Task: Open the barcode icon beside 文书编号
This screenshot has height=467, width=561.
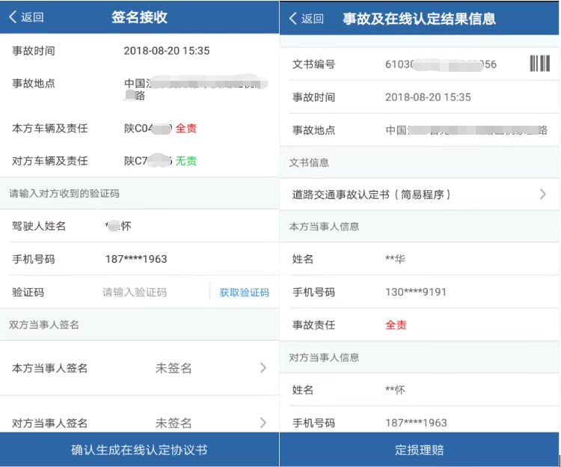Action: click(539, 64)
